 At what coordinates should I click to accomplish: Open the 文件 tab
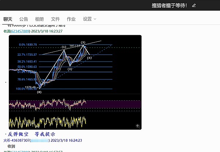[55, 19]
